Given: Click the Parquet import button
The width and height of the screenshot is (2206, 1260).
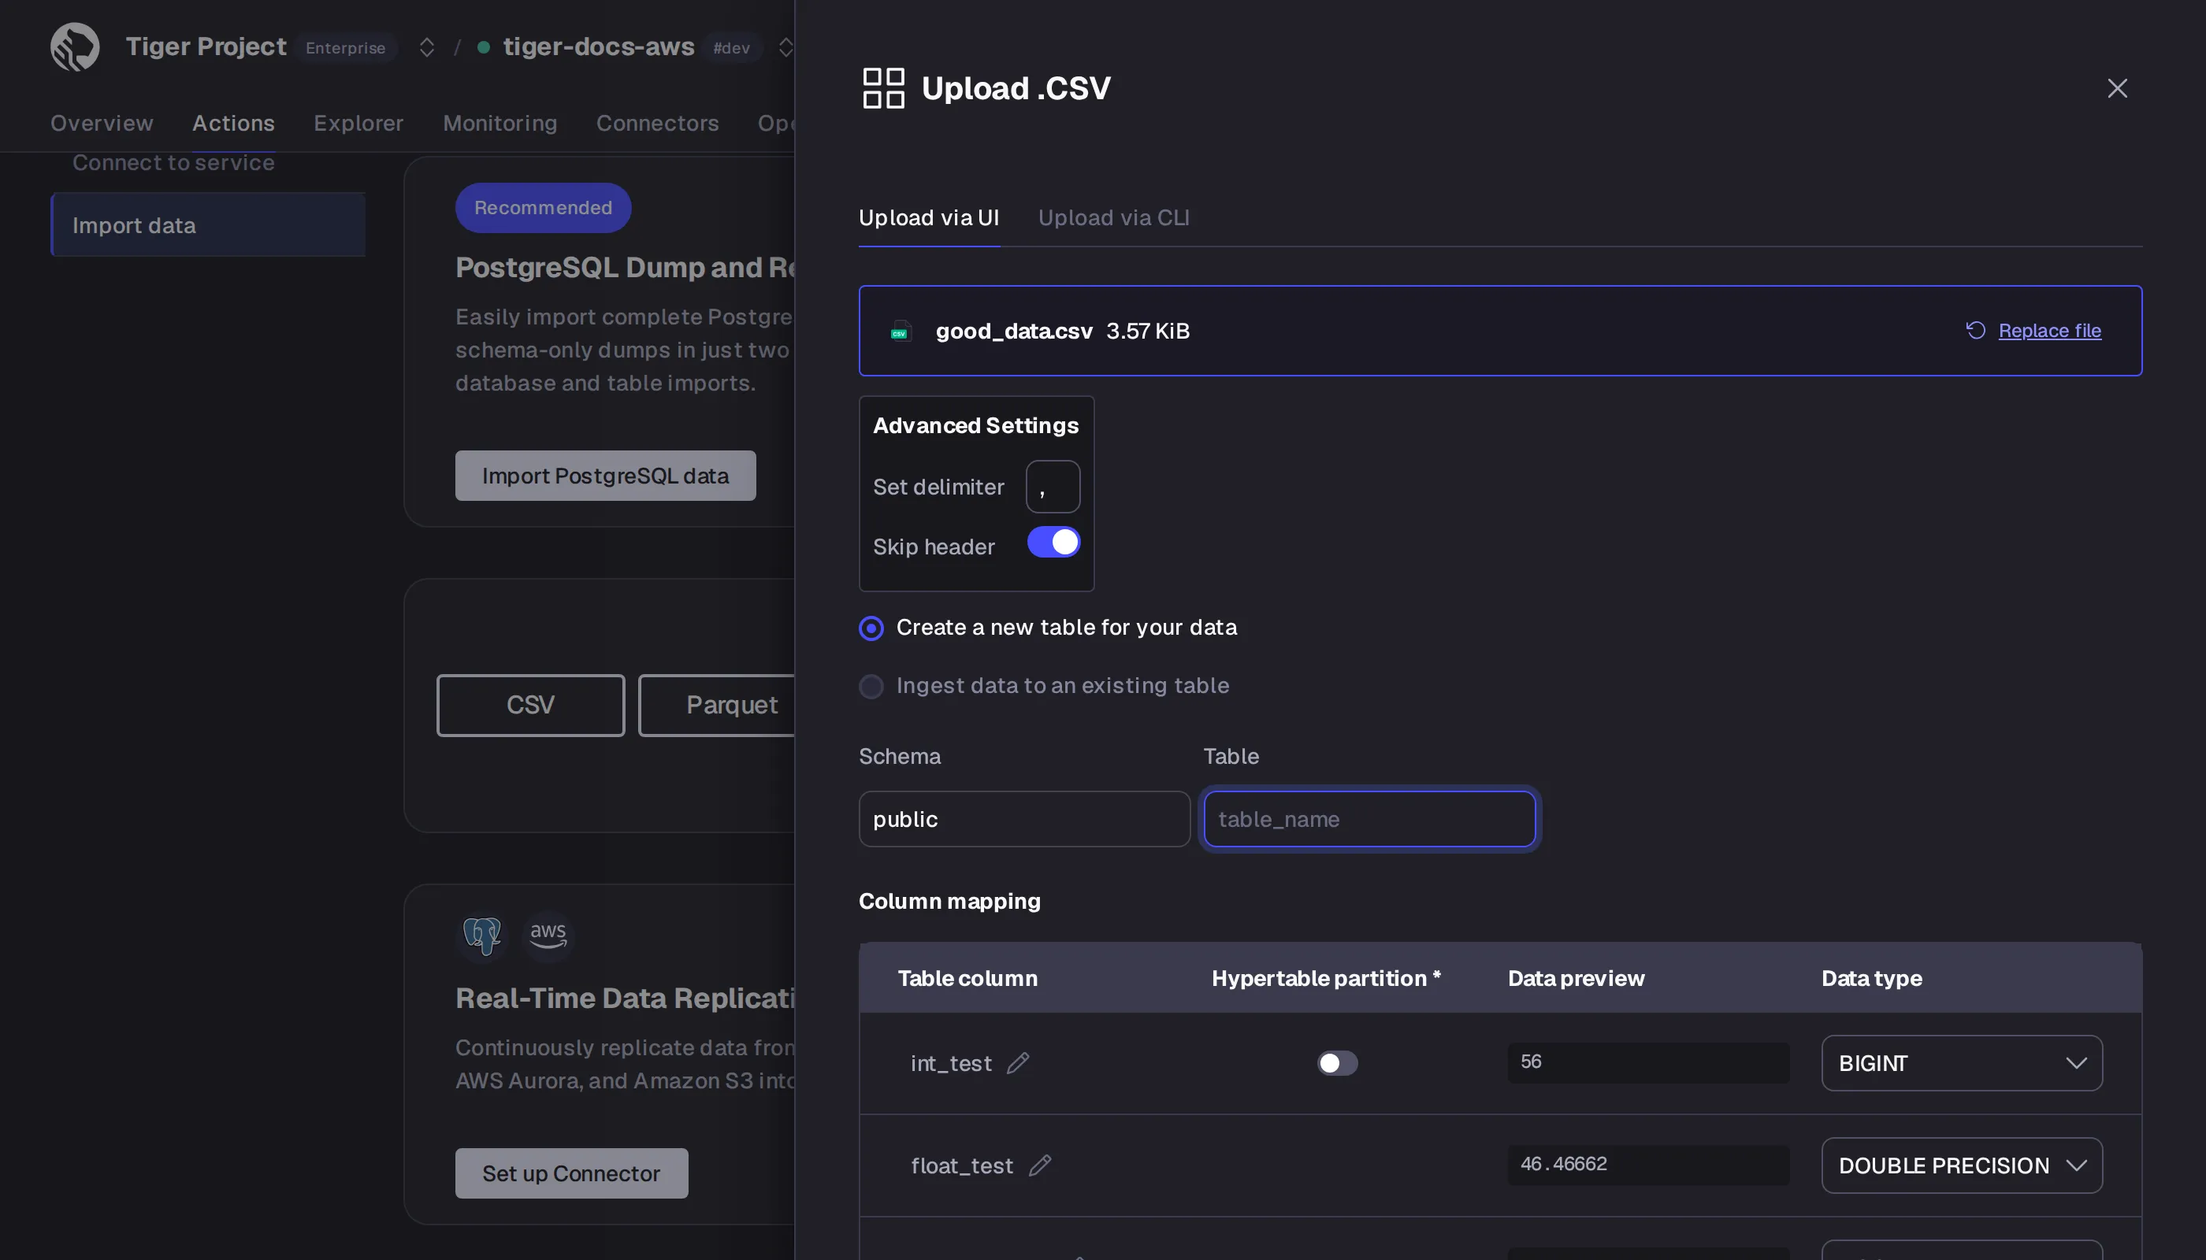Looking at the screenshot, I should click(717, 706).
